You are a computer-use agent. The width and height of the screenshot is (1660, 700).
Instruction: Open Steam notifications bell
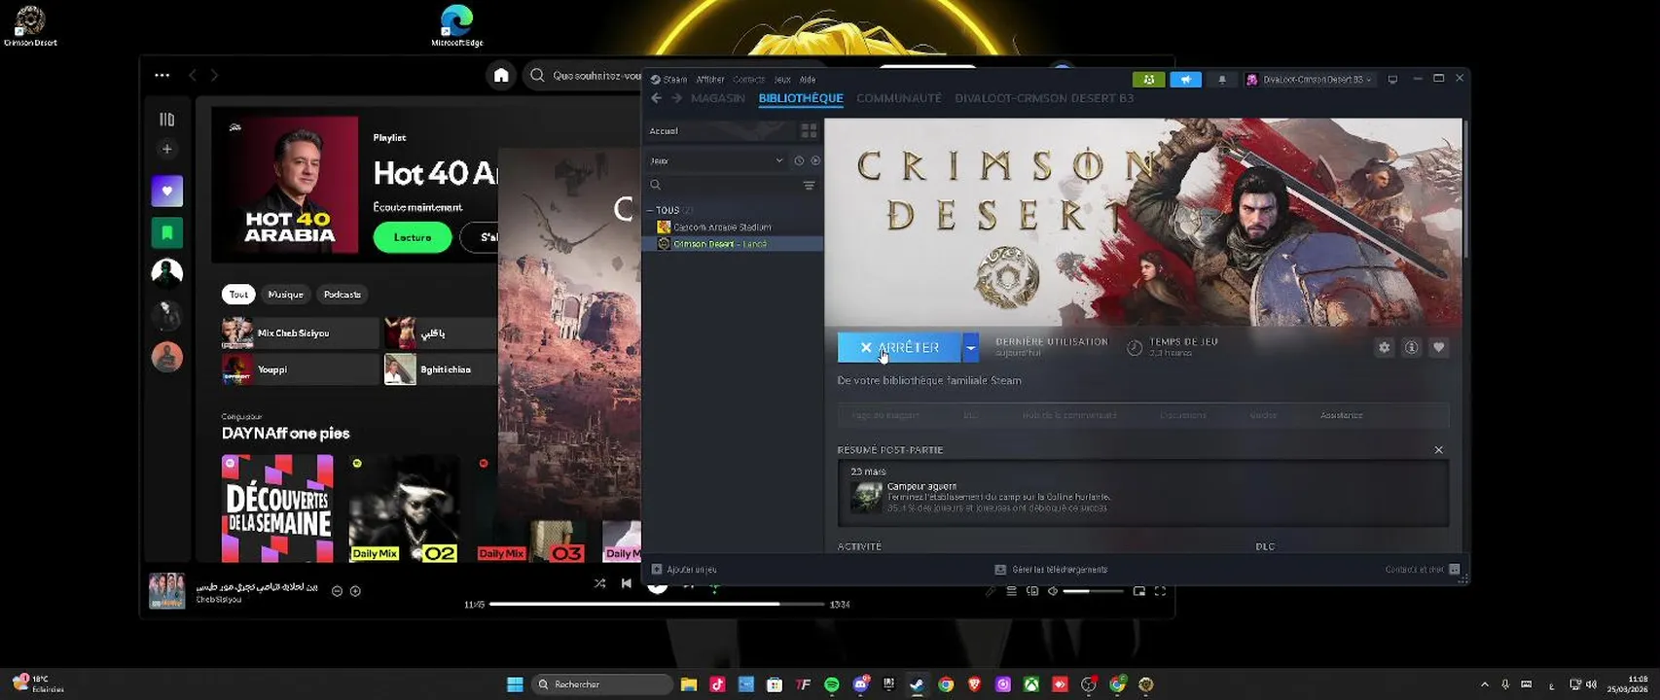pyautogui.click(x=1222, y=80)
